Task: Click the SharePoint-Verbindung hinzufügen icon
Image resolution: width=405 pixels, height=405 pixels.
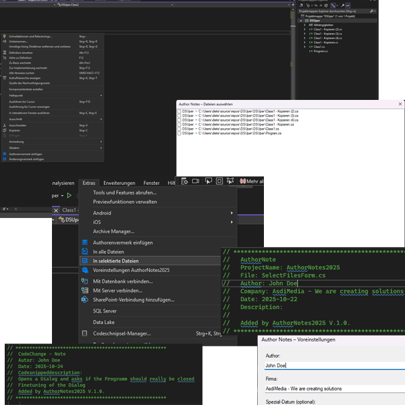Action: 84,299
